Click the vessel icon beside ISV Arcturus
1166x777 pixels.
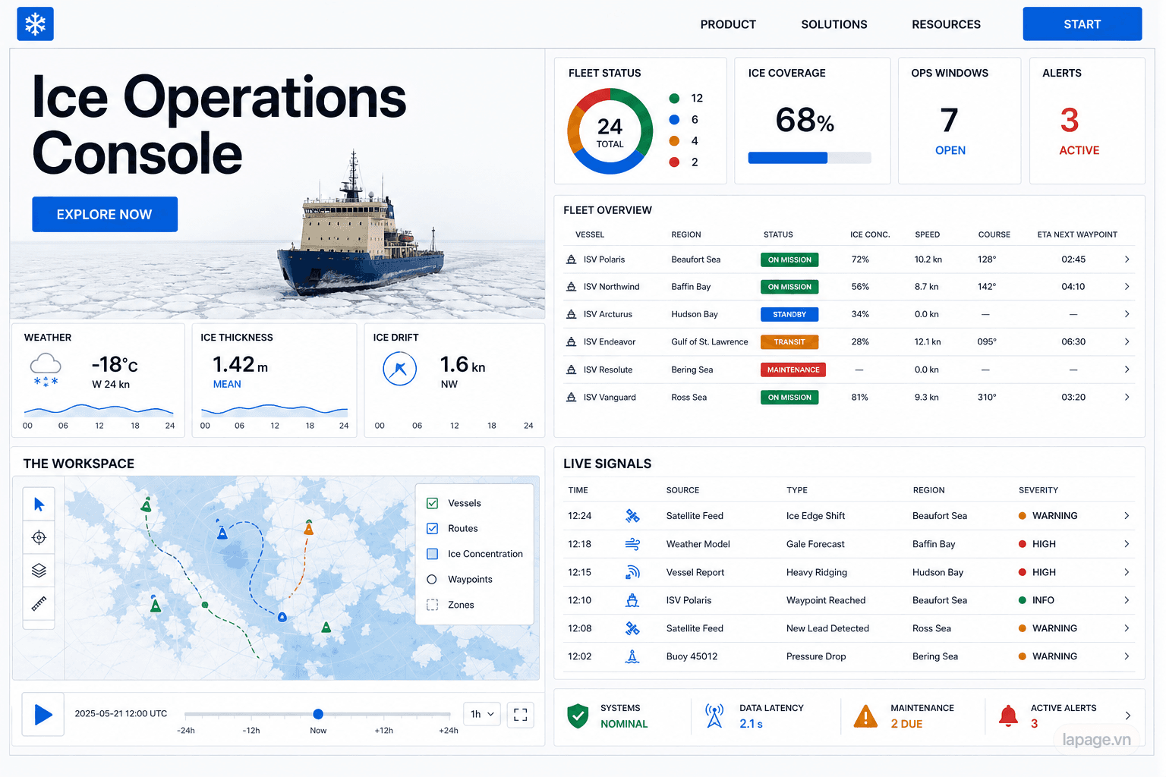(x=571, y=314)
